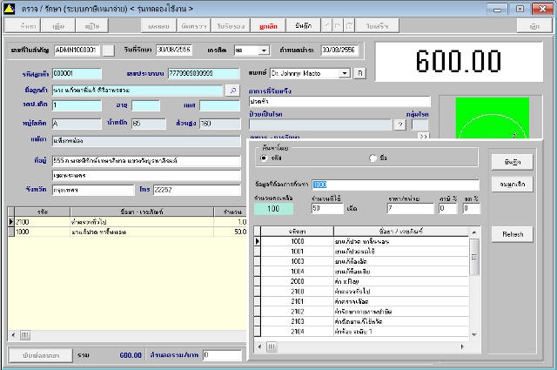Click the quantity used field showing 50

pyautogui.click(x=328, y=209)
